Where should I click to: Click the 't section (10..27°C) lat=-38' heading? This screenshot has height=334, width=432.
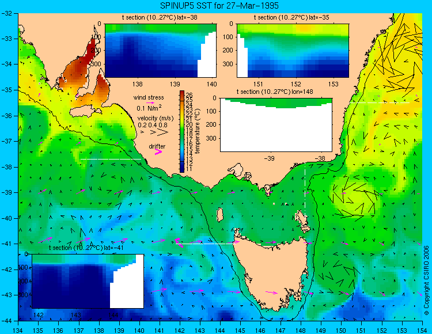(x=160, y=18)
